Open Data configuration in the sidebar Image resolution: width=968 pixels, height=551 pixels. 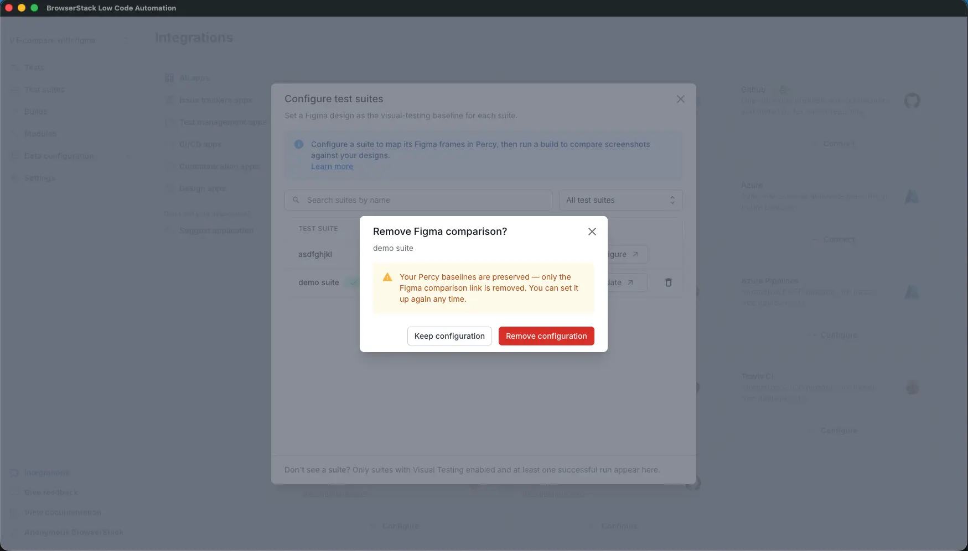click(59, 156)
